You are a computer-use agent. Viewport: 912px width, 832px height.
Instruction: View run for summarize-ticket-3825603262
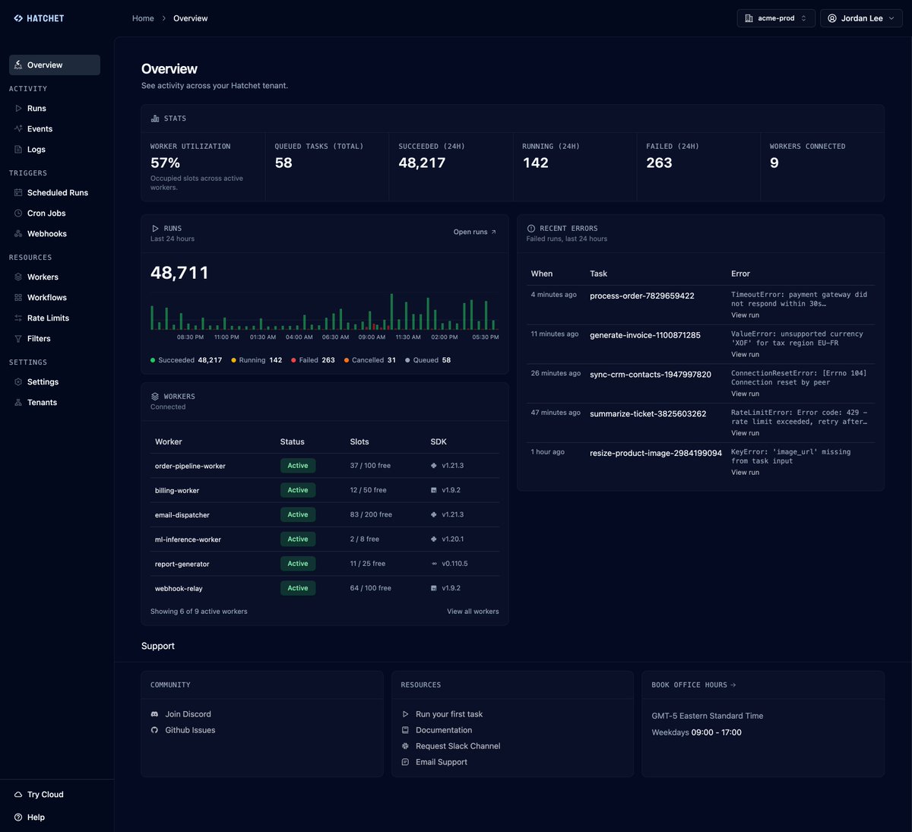(745, 433)
